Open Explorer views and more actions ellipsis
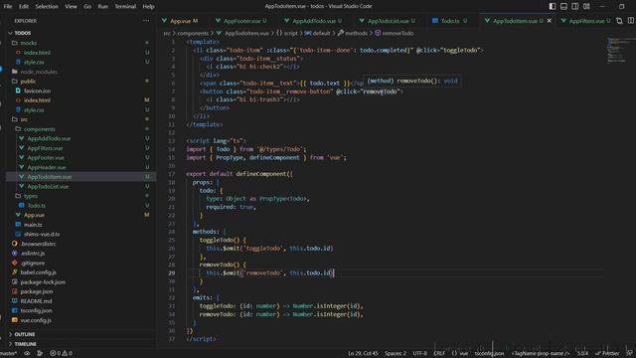The image size is (636, 358). click(146, 21)
